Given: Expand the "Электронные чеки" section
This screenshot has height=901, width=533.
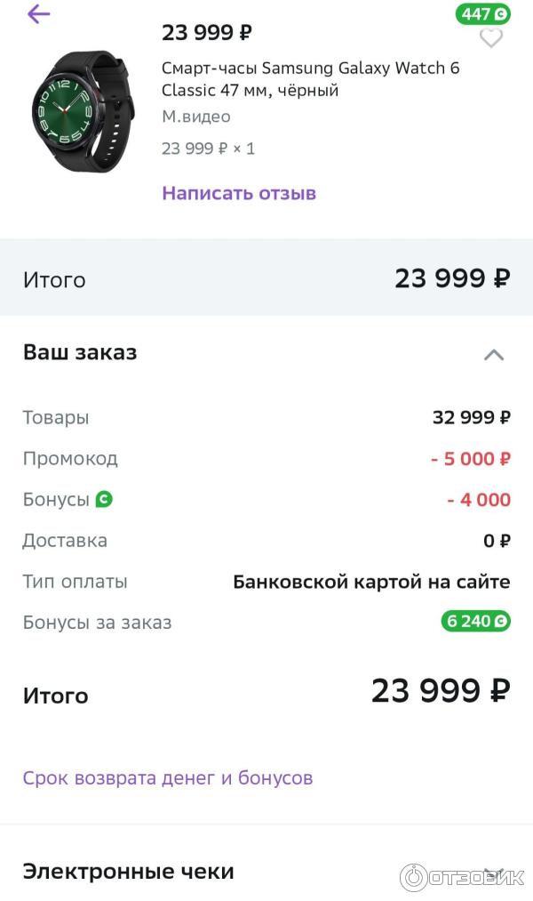Looking at the screenshot, I should 493,872.
